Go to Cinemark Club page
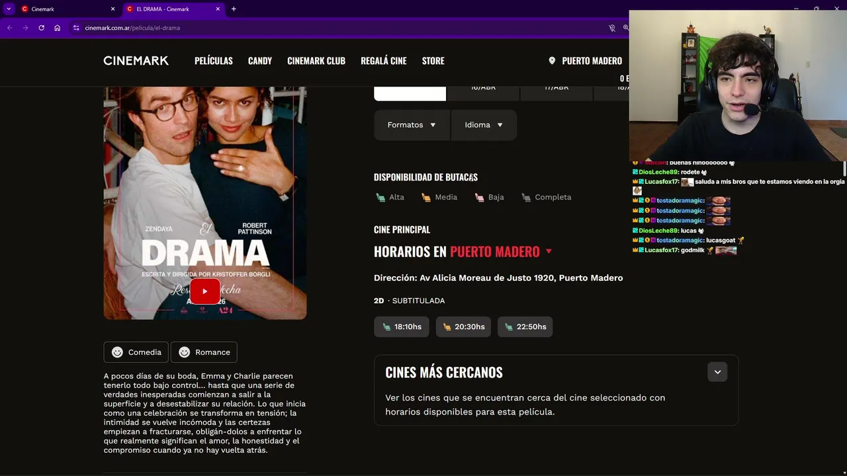 [316, 61]
